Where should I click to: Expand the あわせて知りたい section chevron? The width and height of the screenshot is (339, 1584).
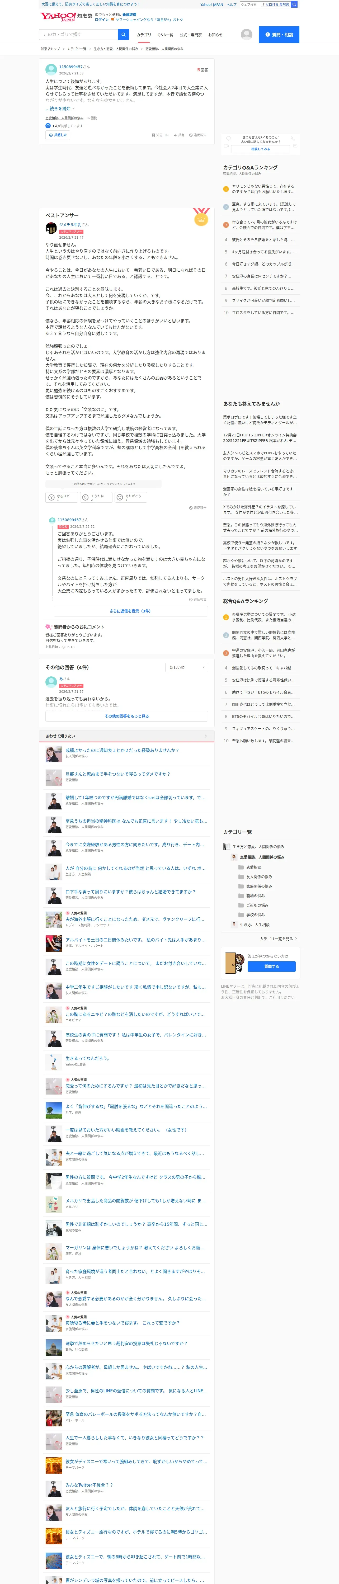[x=205, y=736]
